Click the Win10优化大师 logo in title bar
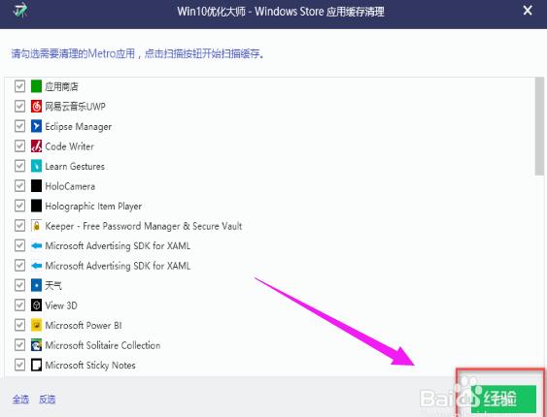Screen dimensions: 547x417 click(x=20, y=10)
